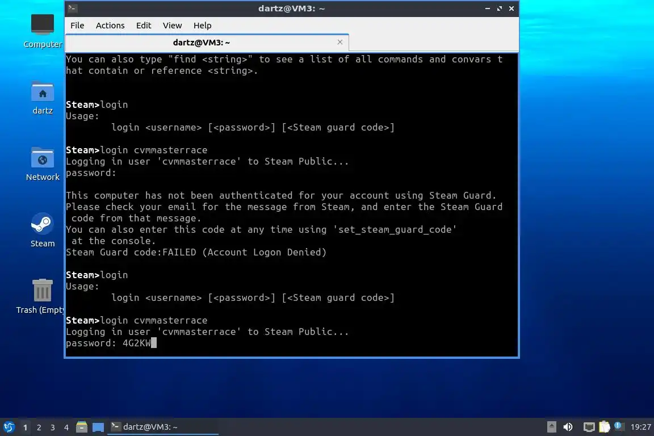The height and width of the screenshot is (436, 654).
Task: Open the Trash desktop icon
Action: [x=40, y=296]
